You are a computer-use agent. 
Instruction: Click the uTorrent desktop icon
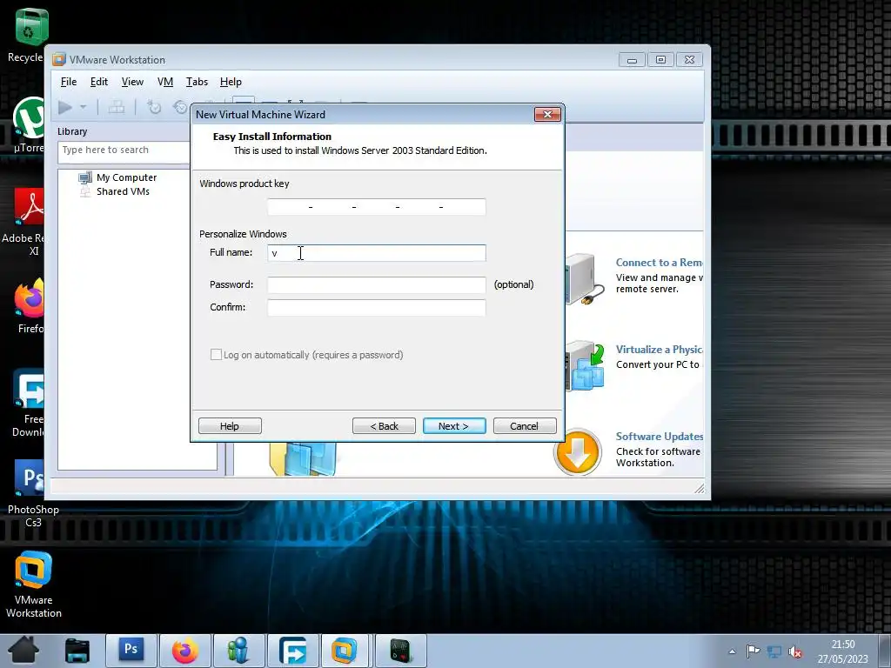30,118
